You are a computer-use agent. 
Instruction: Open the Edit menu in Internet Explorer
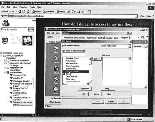[9, 7]
